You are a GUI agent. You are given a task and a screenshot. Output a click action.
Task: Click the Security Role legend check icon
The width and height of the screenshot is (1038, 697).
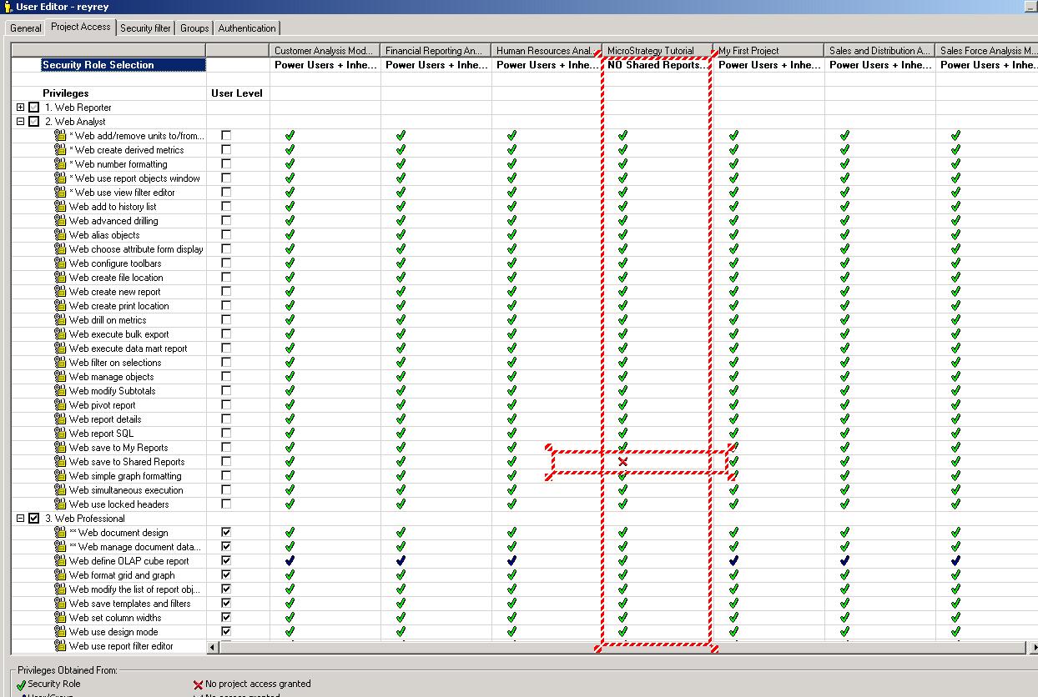tap(20, 684)
